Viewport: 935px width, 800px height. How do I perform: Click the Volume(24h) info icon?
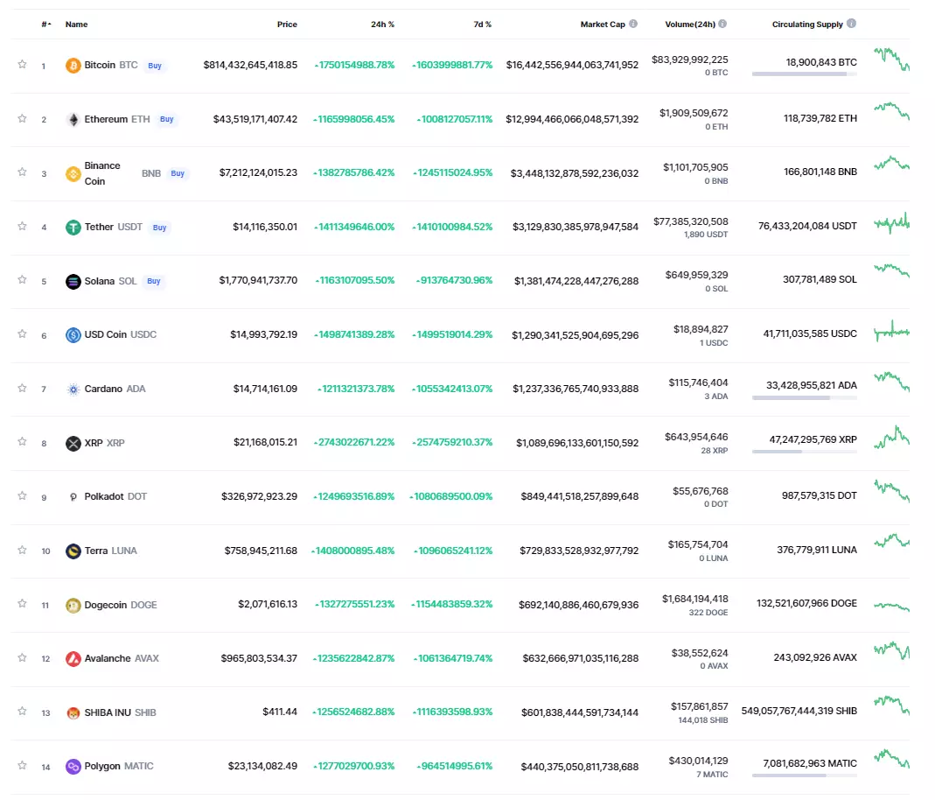(722, 24)
